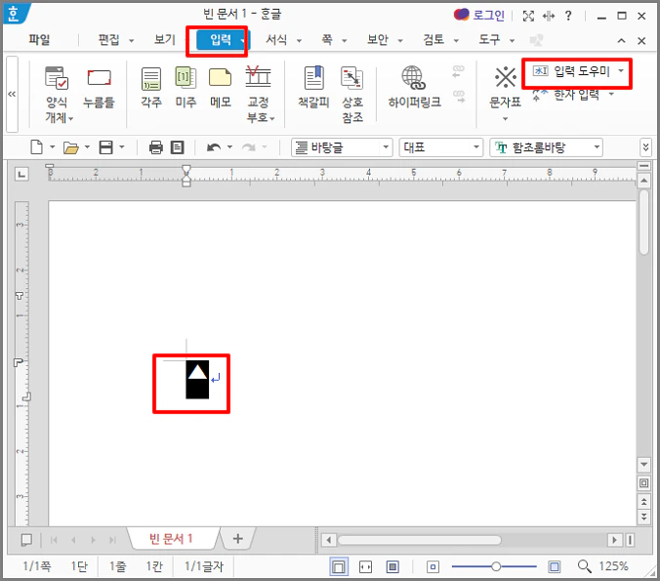Image resolution: width=660 pixels, height=581 pixels.
Task: Close the document with the ribbon X button
Action: pos(641,41)
